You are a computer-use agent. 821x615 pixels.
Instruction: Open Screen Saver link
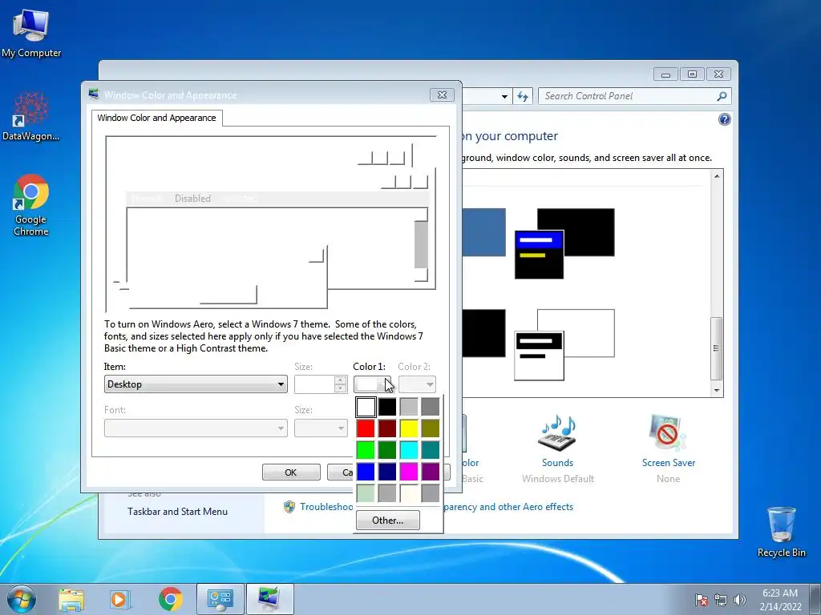tap(668, 463)
